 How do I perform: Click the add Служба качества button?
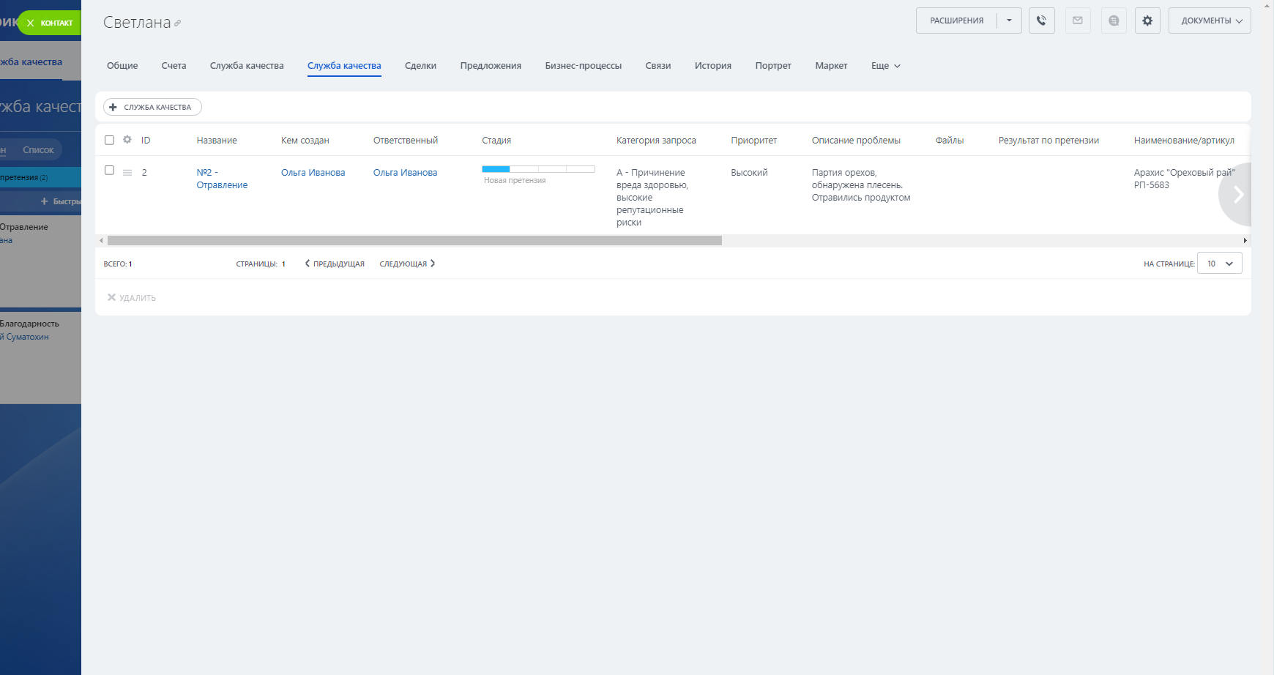click(152, 107)
